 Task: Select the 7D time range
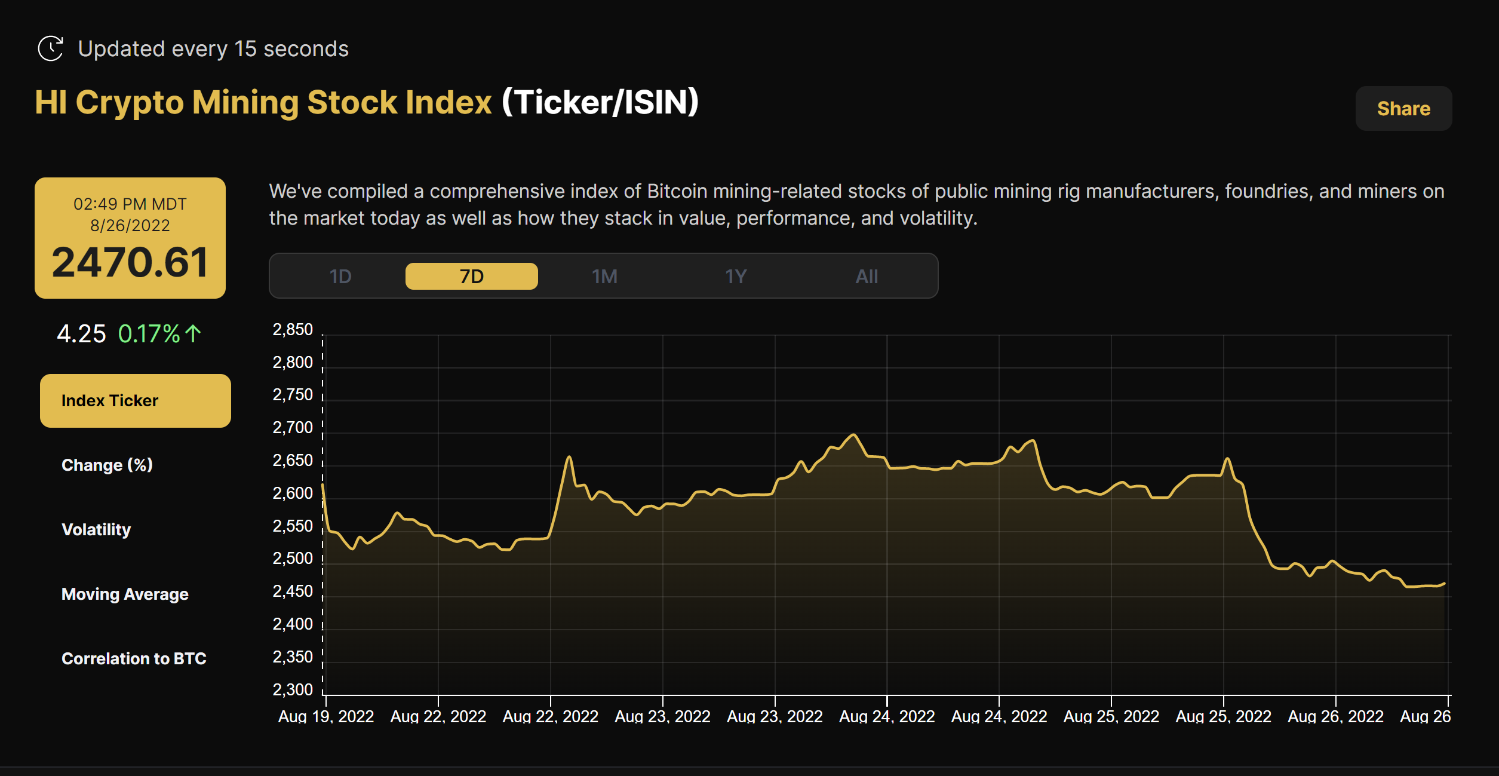(x=472, y=276)
